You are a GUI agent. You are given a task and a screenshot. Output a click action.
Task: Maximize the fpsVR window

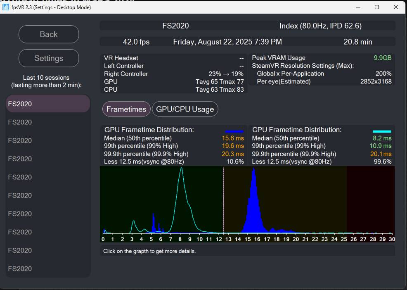click(x=377, y=7)
